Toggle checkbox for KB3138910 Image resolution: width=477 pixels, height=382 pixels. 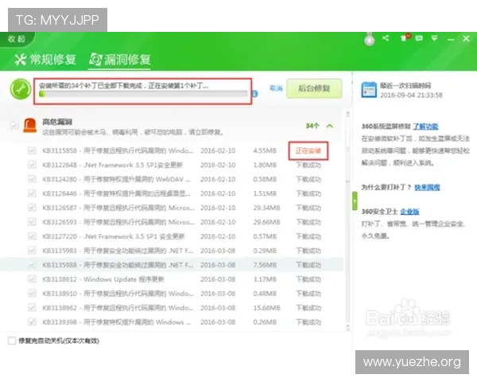tap(32, 294)
